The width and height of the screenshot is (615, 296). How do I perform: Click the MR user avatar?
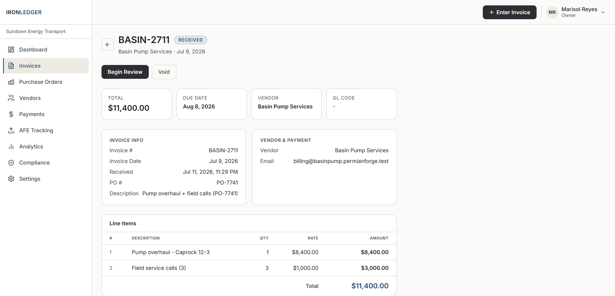[x=552, y=12]
